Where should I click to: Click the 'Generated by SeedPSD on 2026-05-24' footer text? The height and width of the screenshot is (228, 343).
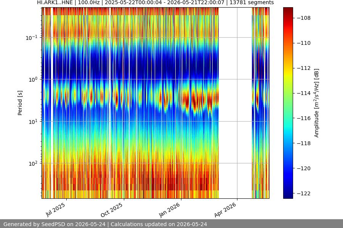(x=54, y=224)
